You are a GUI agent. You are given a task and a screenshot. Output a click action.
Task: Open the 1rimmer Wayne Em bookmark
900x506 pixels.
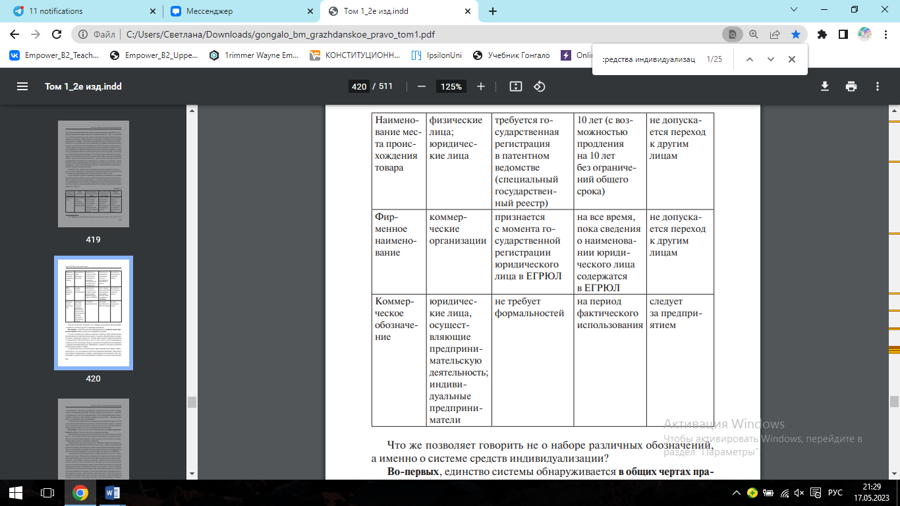(x=254, y=55)
